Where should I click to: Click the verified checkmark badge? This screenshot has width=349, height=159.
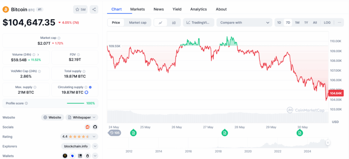coord(90,87)
